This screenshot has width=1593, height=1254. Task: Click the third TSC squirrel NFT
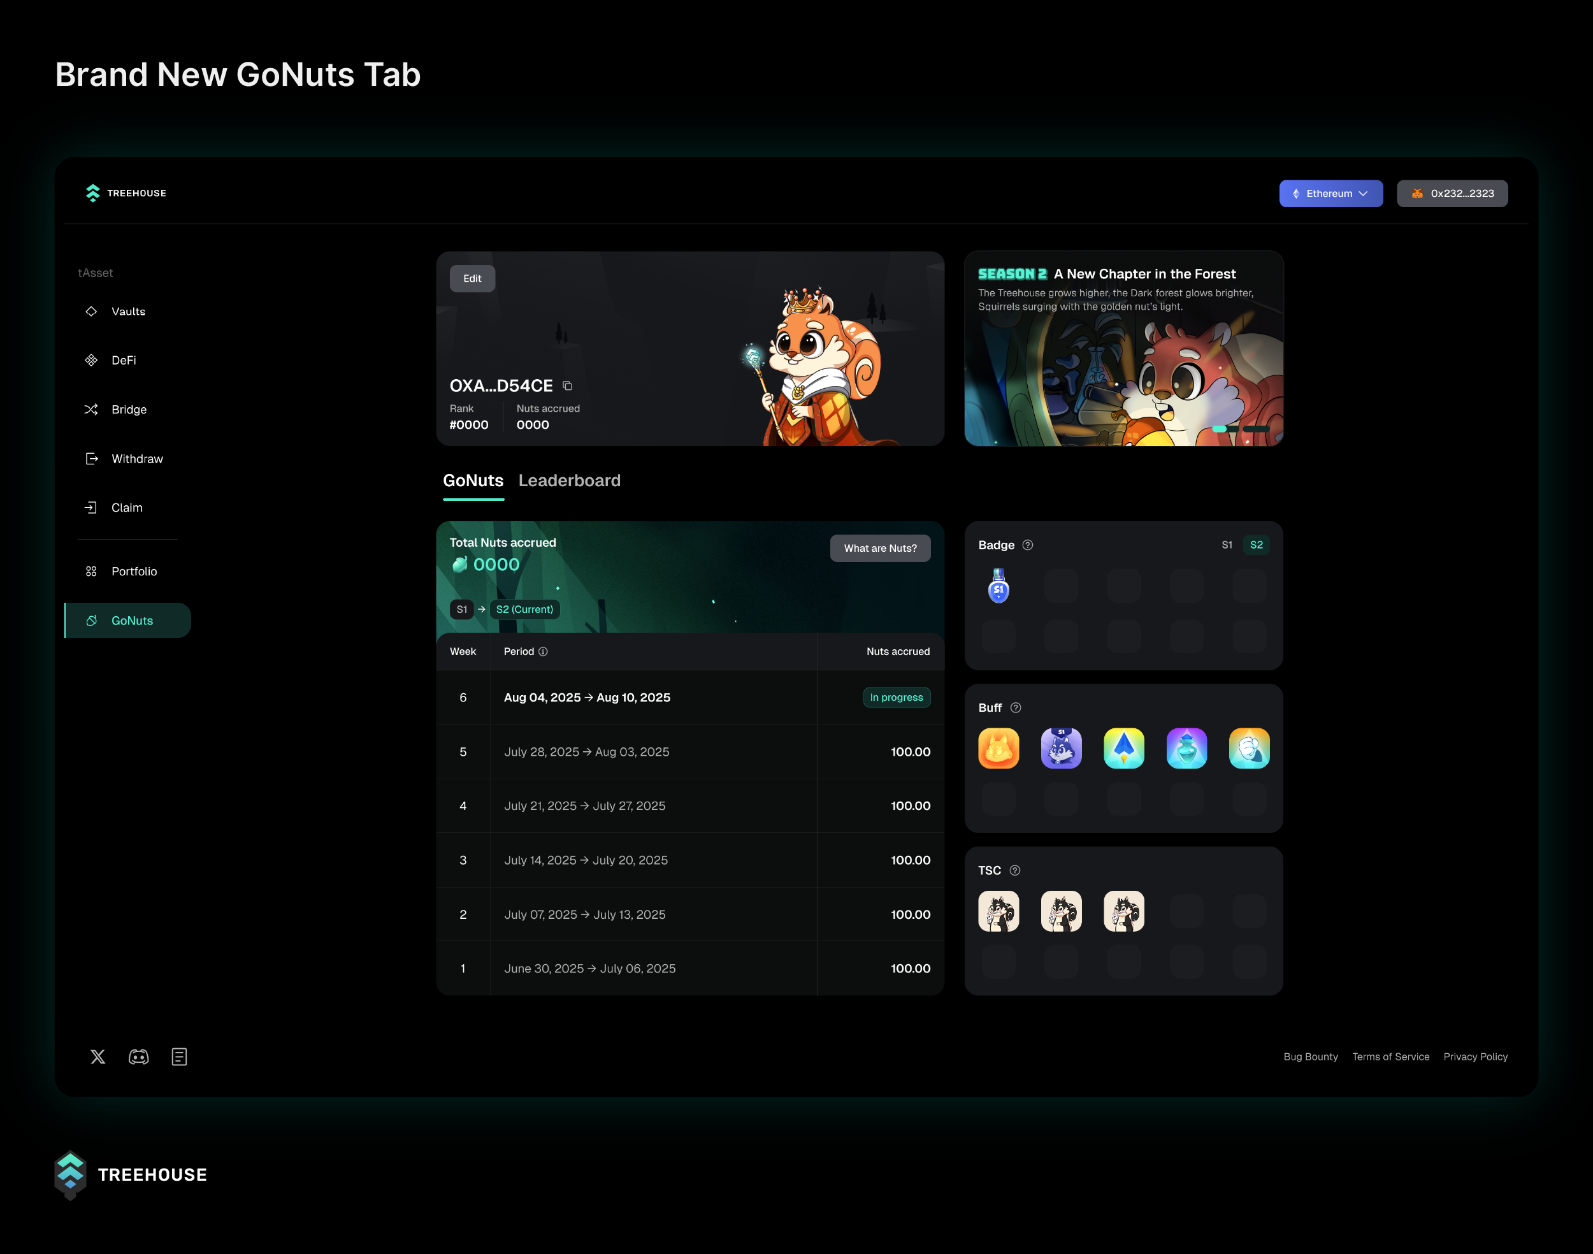[x=1124, y=911]
